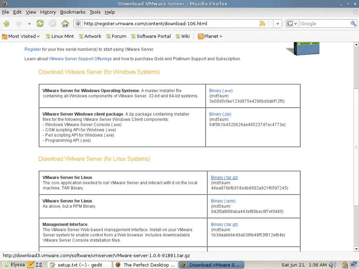Click the Linux Mint bookmark
Screen dimensions: 359x269
pos(60,36)
